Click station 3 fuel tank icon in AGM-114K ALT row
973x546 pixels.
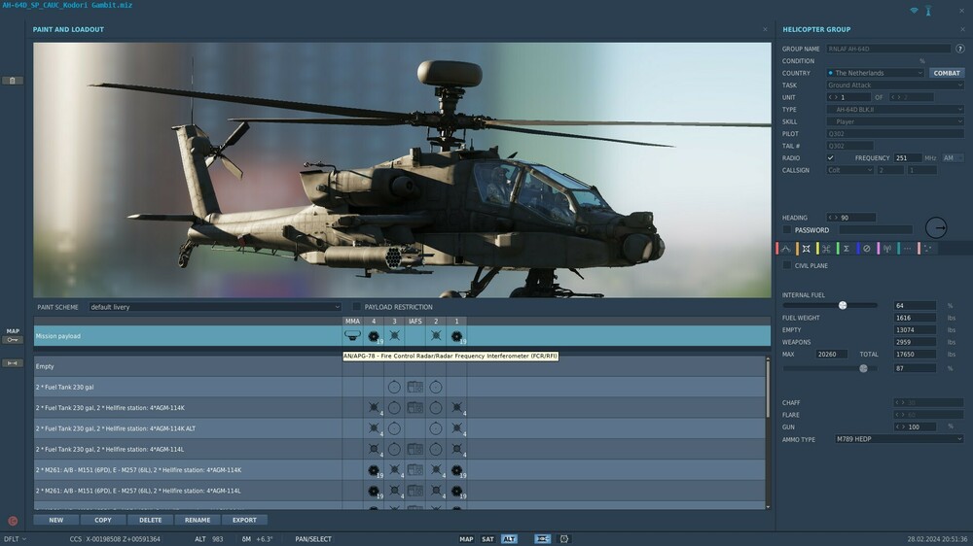point(394,428)
